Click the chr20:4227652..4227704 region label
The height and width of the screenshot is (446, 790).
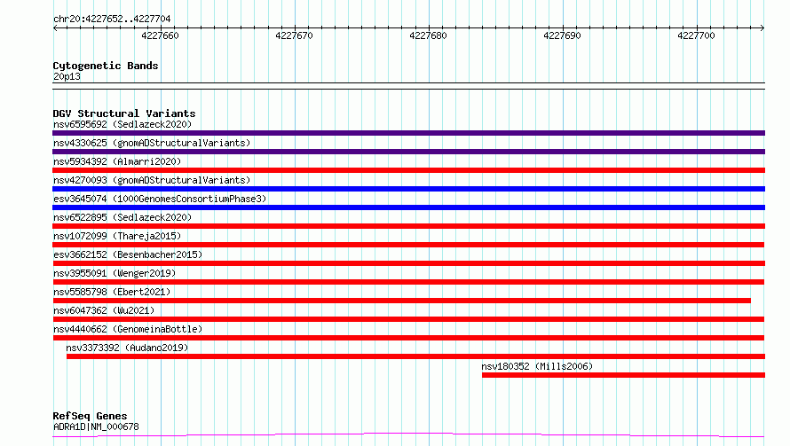112,19
